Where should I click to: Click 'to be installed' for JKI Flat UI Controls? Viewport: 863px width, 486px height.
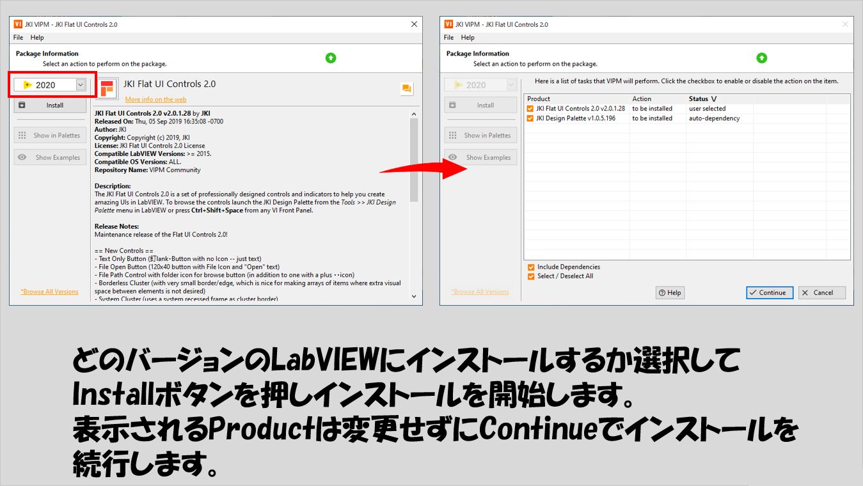[652, 109]
